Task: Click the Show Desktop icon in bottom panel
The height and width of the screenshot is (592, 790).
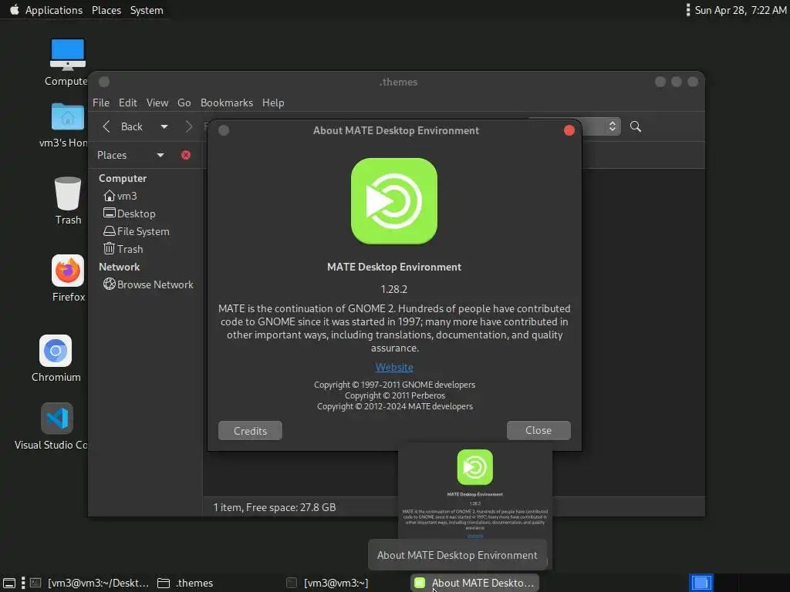Action: (9, 583)
